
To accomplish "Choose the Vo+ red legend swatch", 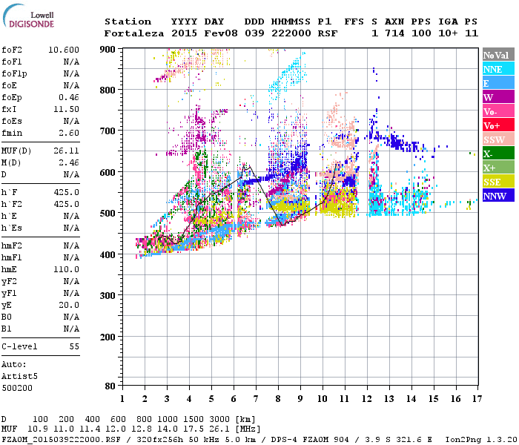I will point(498,125).
